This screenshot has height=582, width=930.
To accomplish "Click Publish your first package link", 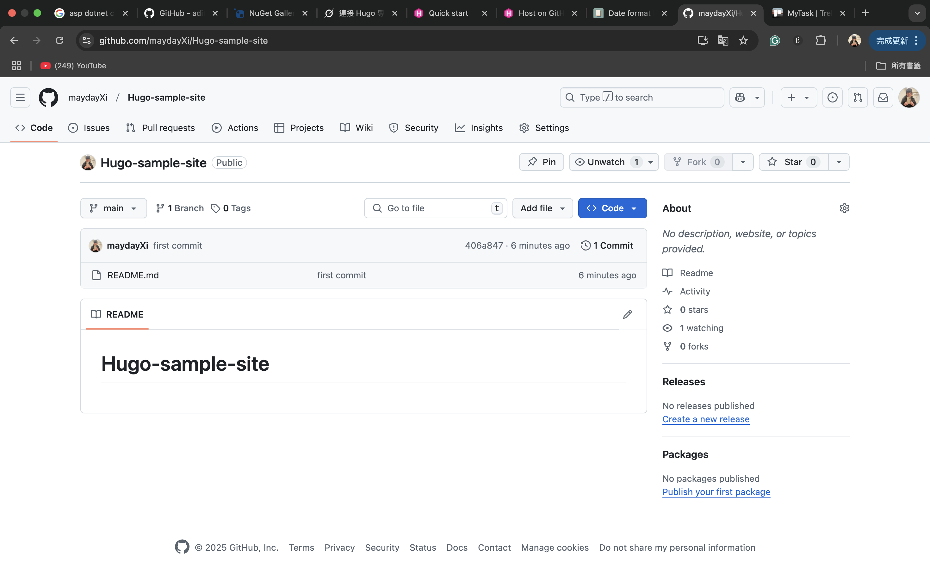I will [x=716, y=492].
